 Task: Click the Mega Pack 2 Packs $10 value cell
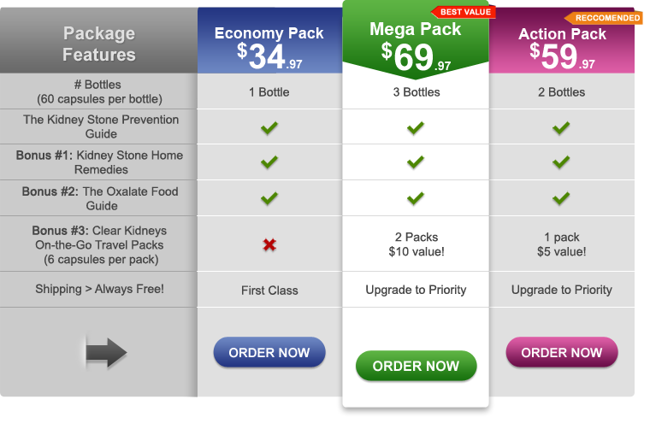(417, 244)
